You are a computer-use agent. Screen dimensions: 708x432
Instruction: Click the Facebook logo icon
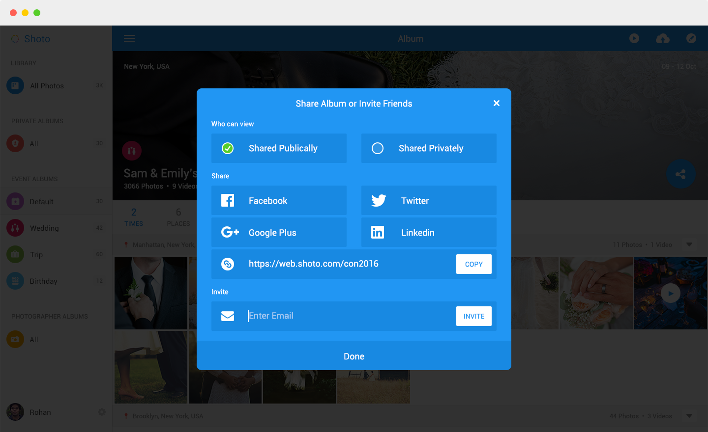click(228, 200)
